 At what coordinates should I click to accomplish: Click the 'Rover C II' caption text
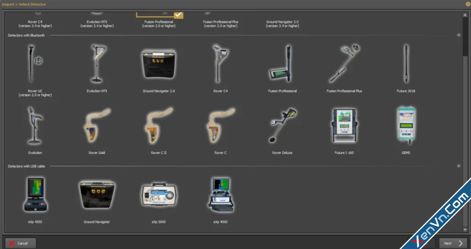point(159,153)
